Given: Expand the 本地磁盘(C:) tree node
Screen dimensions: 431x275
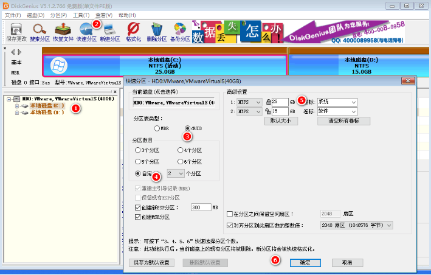Looking at the screenshot, I should (17, 106).
